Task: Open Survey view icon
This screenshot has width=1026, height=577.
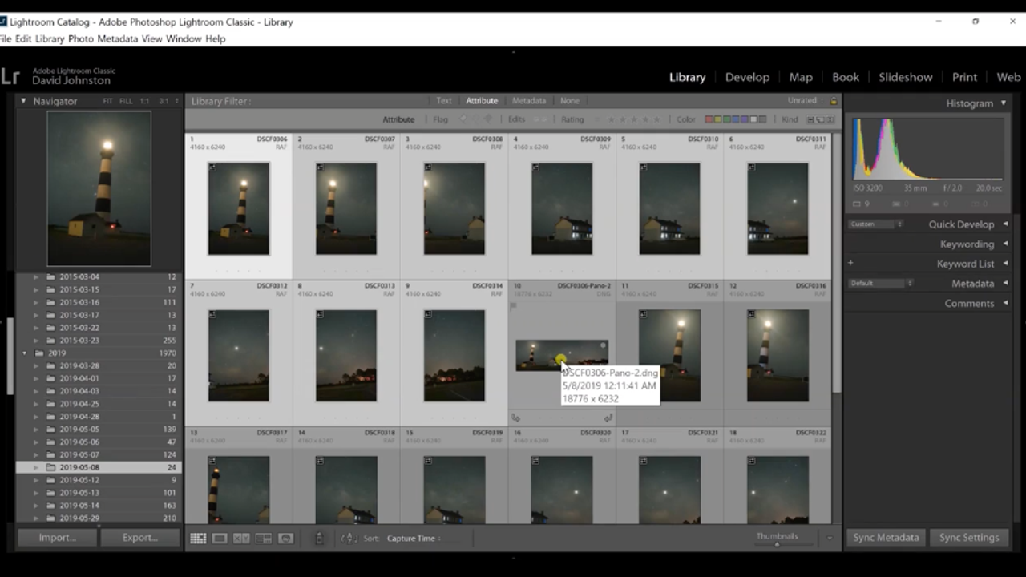Action: click(x=263, y=539)
